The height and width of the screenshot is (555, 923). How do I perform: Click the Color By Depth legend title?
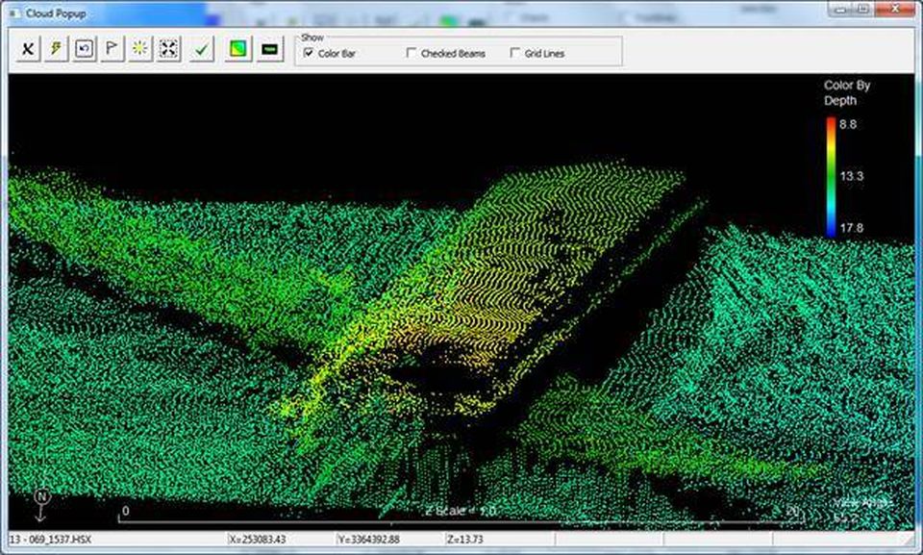click(846, 92)
